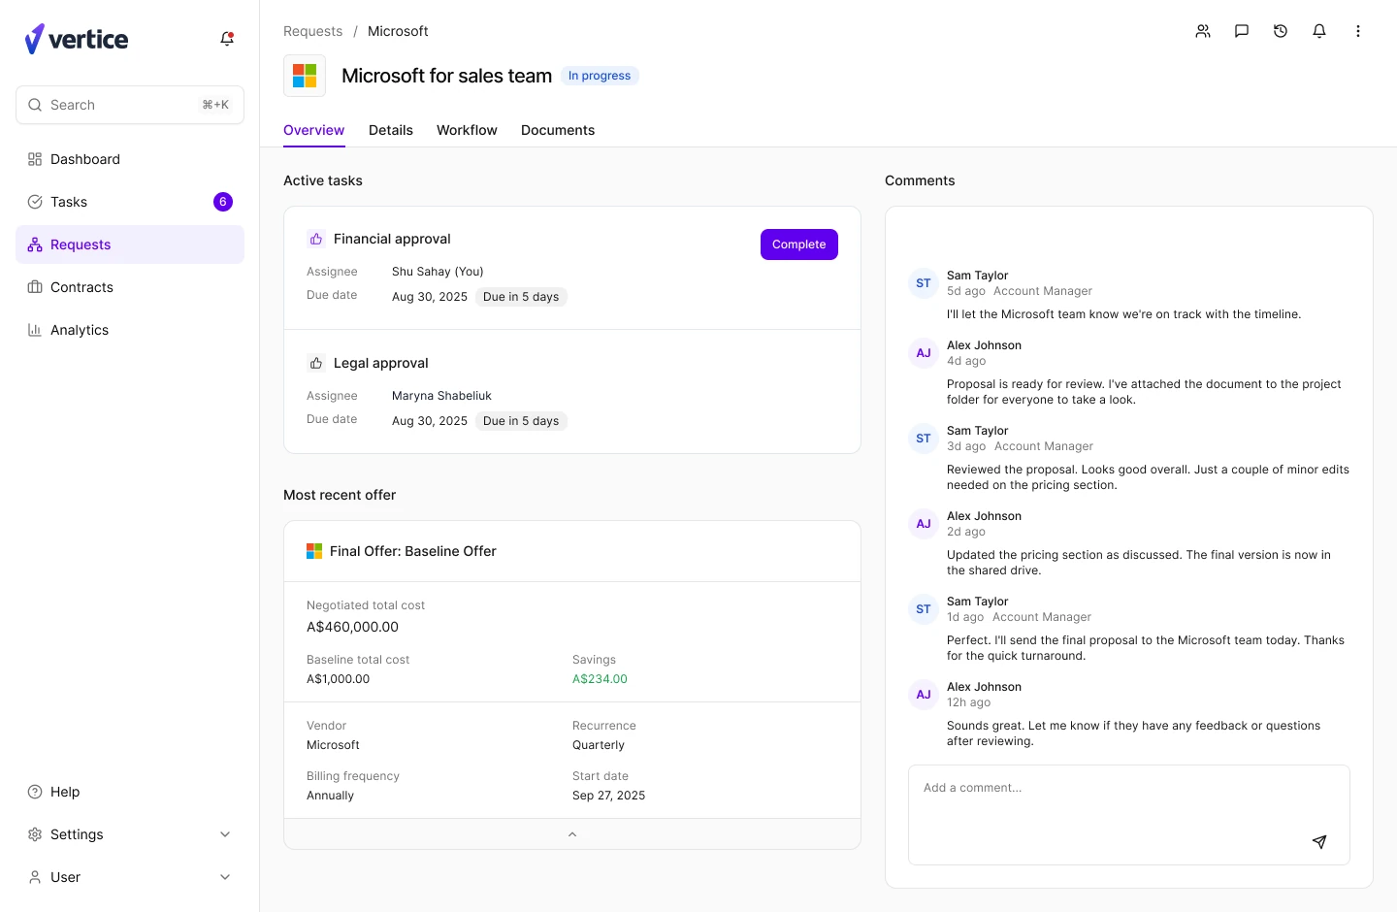Click the notification bell beside the Vertice logo
This screenshot has height=912, width=1397.
[227, 39]
